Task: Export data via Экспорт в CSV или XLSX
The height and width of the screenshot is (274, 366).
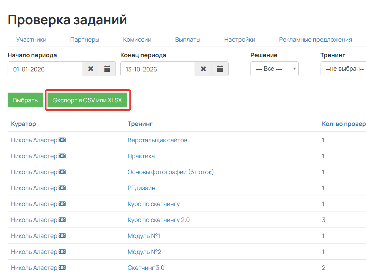Action: (x=87, y=100)
